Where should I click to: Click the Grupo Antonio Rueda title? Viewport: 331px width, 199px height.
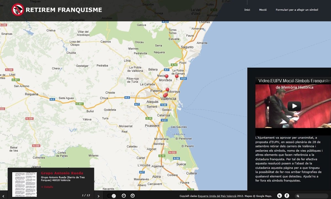click(x=62, y=173)
